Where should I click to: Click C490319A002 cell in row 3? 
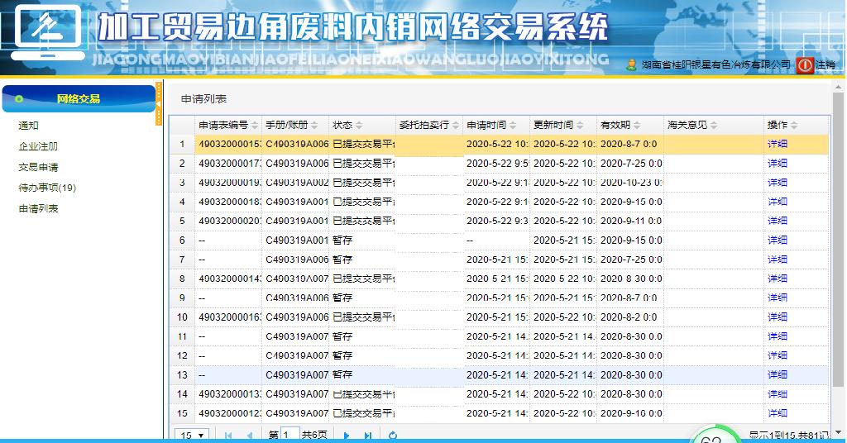tap(297, 183)
